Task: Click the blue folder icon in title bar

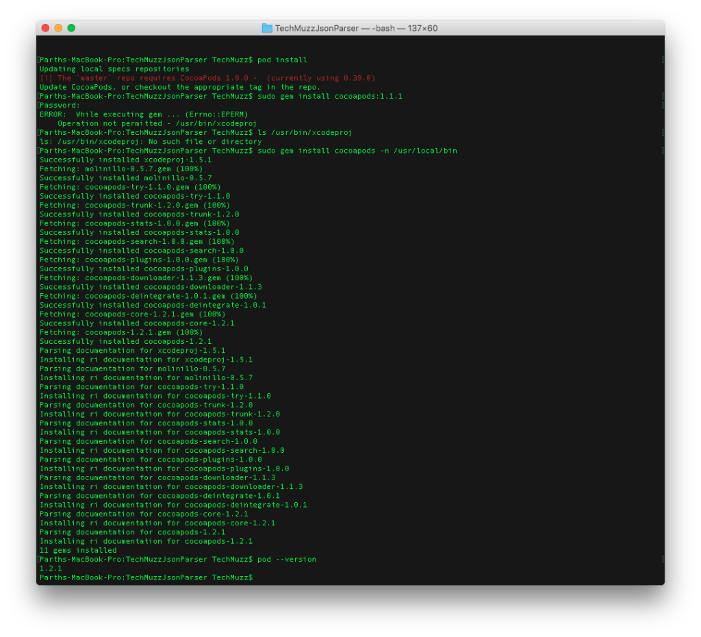Action: tap(267, 28)
